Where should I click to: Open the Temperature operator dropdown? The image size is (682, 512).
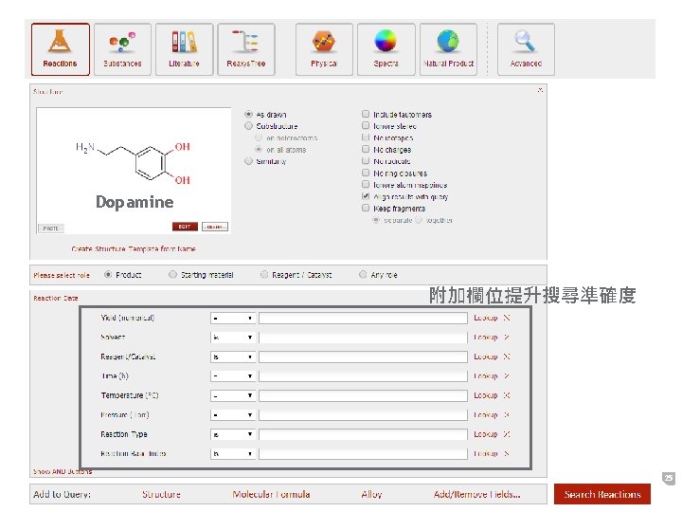[x=233, y=395]
